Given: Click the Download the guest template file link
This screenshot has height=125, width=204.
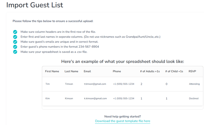Looking at the screenshot, I should (122, 121).
